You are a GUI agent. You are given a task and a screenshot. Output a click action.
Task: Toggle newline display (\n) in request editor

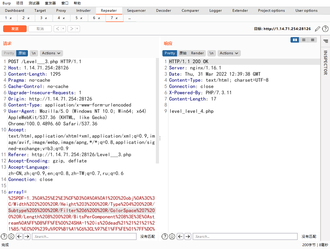point(34,53)
